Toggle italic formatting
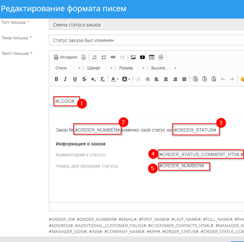This screenshot has height=242, width=244. [65, 79]
